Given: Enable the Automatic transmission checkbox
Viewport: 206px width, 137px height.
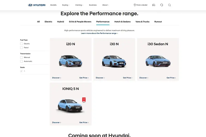Looking at the screenshot, I should 21,61.
